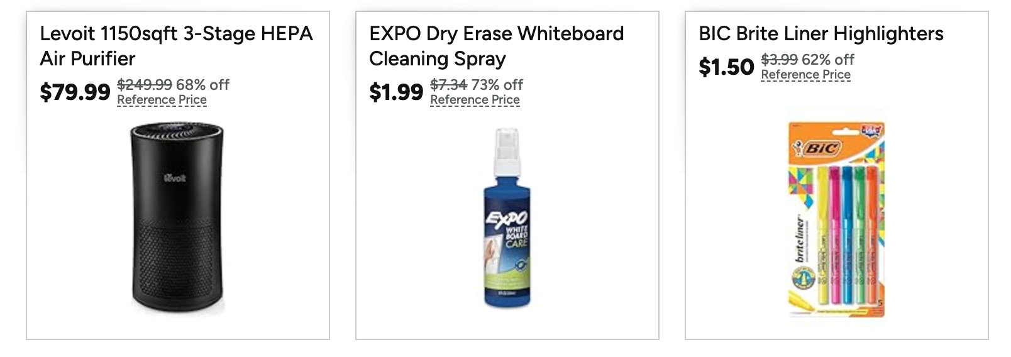The width and height of the screenshot is (1011, 357).
Task: Click the 73% off discount label
Action: pyautogui.click(x=497, y=84)
